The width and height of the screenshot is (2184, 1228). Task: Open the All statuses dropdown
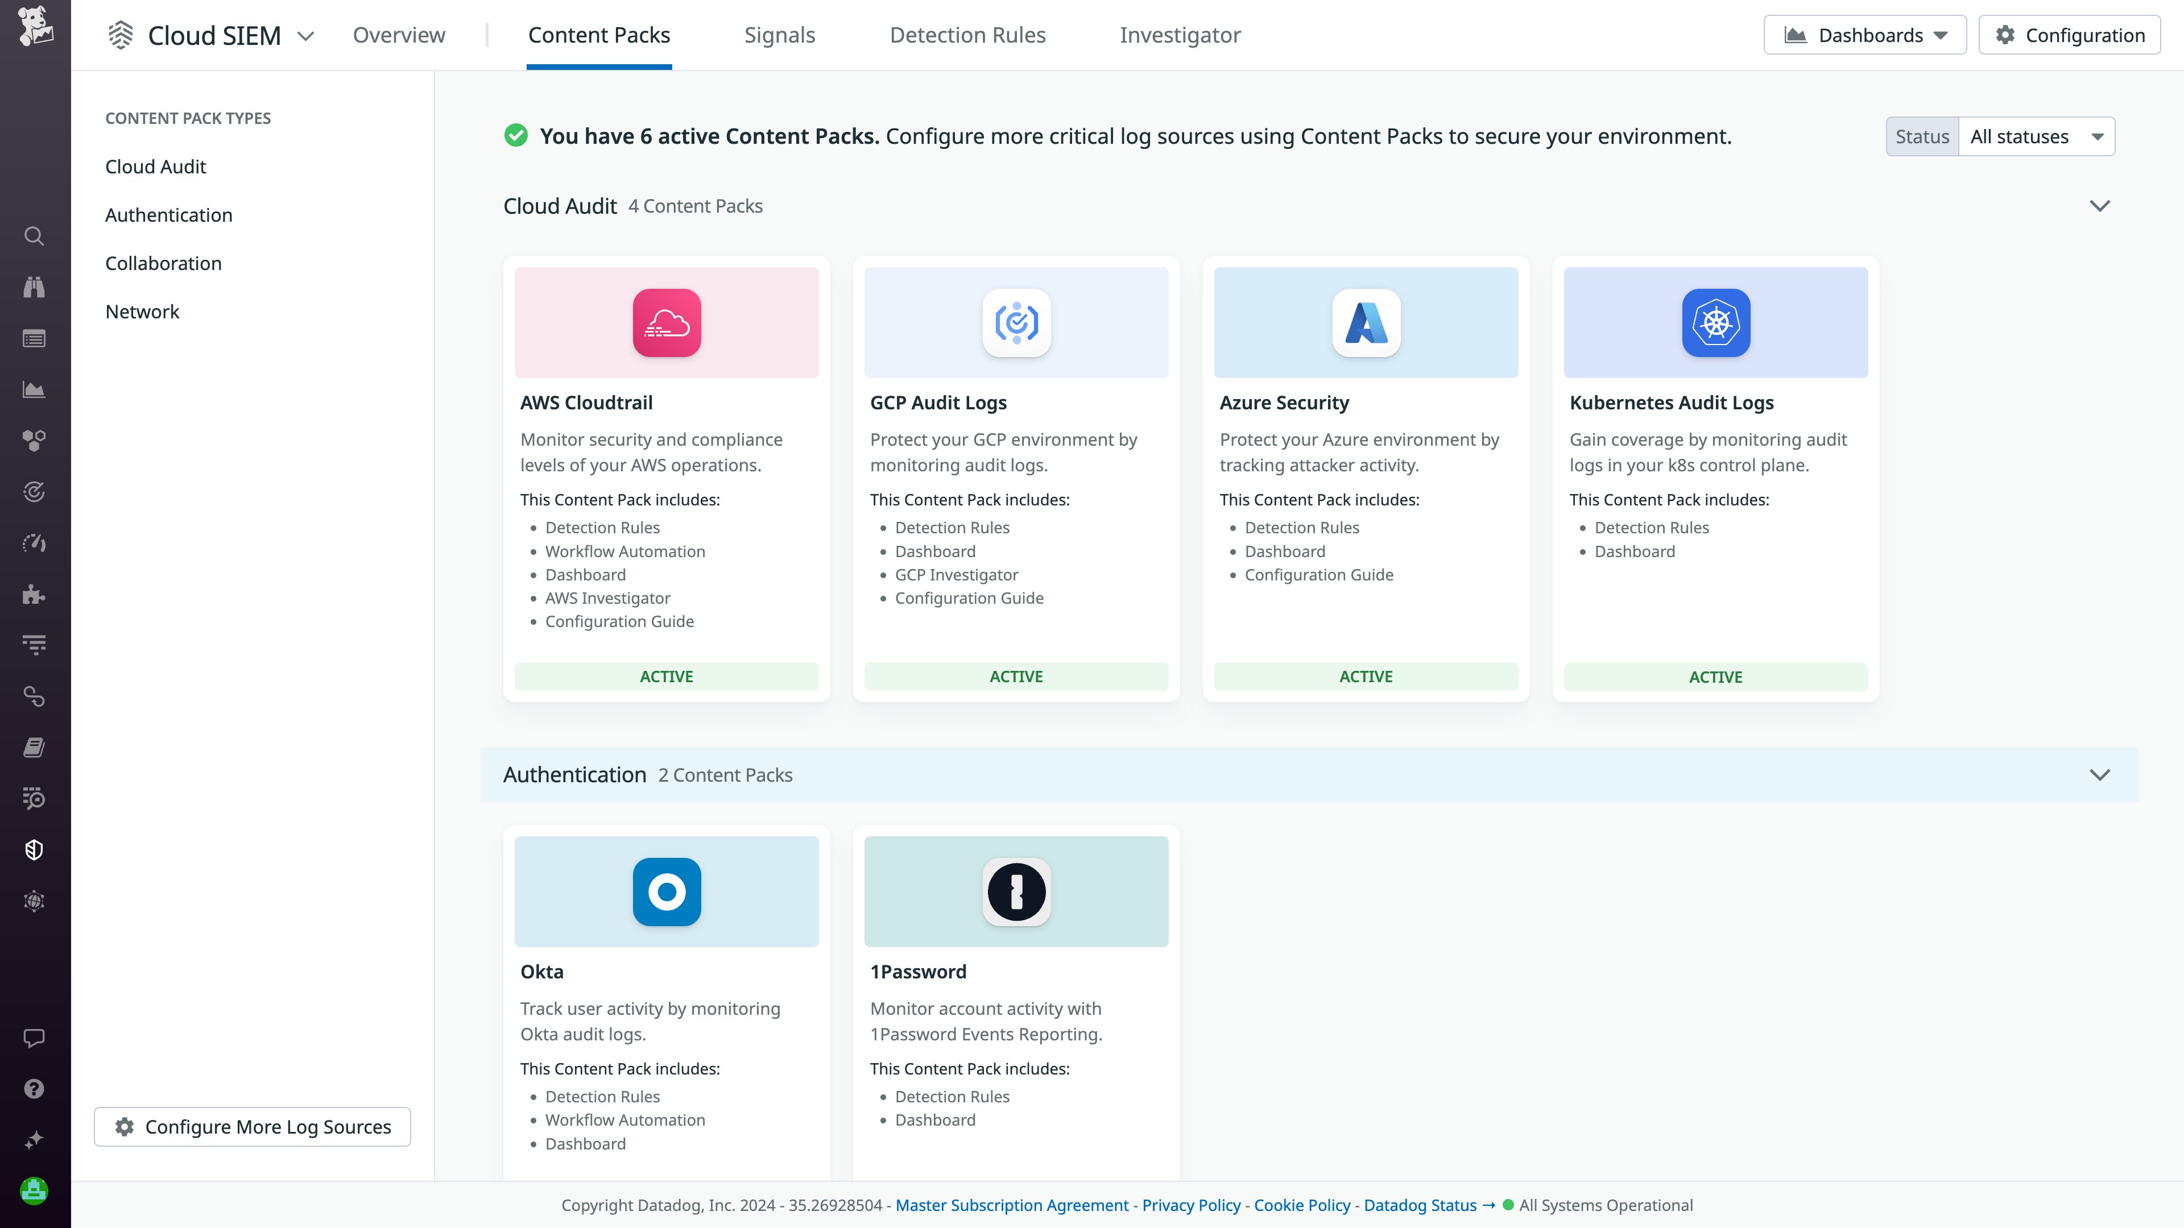pos(2036,136)
